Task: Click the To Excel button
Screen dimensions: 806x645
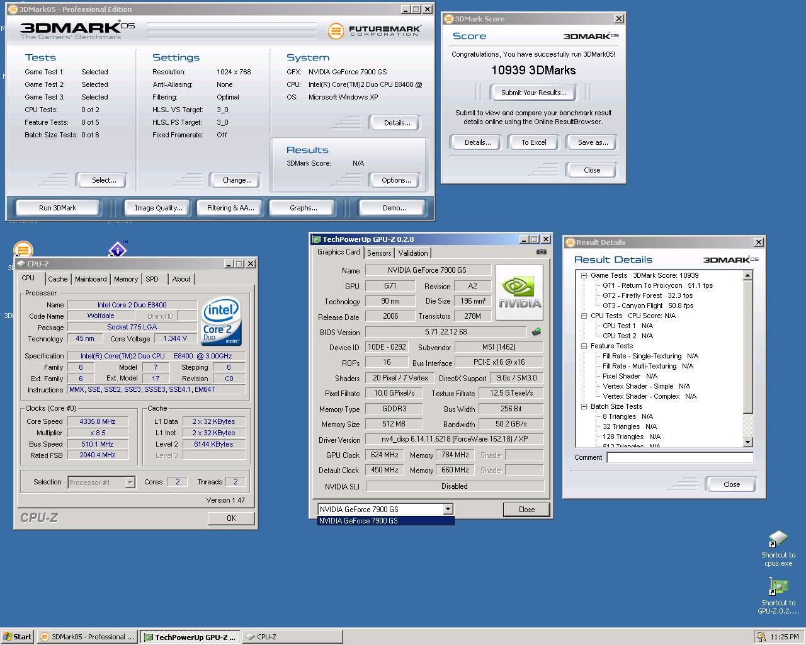Action: pos(534,142)
